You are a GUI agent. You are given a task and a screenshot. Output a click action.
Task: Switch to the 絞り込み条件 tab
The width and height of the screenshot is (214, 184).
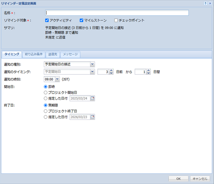pos(34,54)
